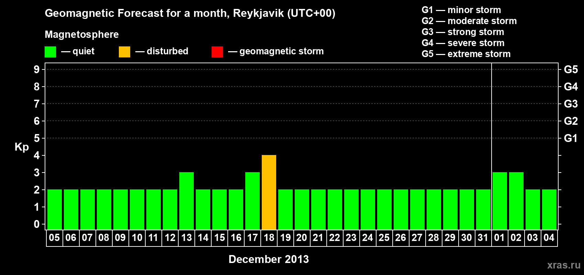Click date label 31 on the axis
This screenshot has height=275, width=584.
pyautogui.click(x=483, y=238)
